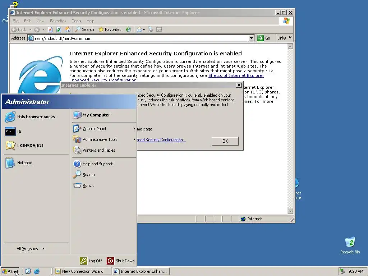368x276 pixels.
Task: Open the File menu
Action: click(15, 21)
